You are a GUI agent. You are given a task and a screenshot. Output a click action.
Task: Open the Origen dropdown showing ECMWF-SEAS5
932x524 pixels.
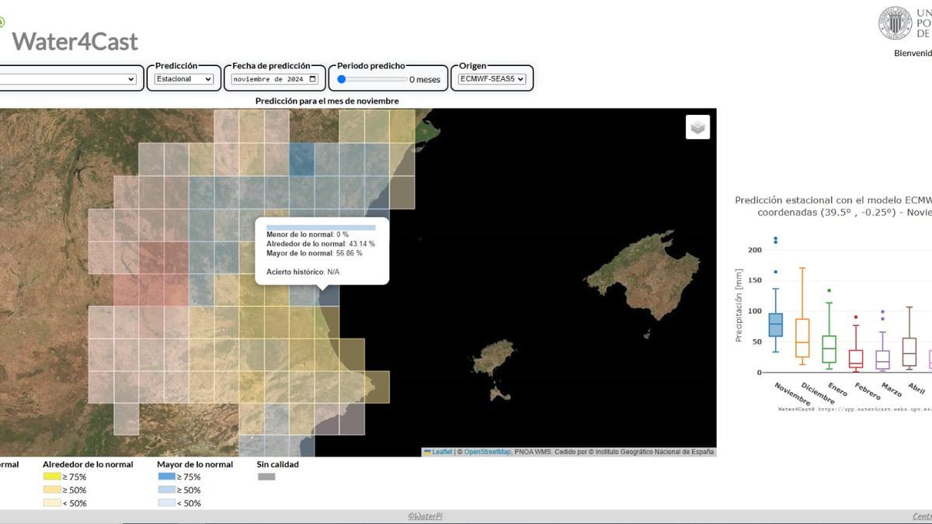tap(491, 78)
